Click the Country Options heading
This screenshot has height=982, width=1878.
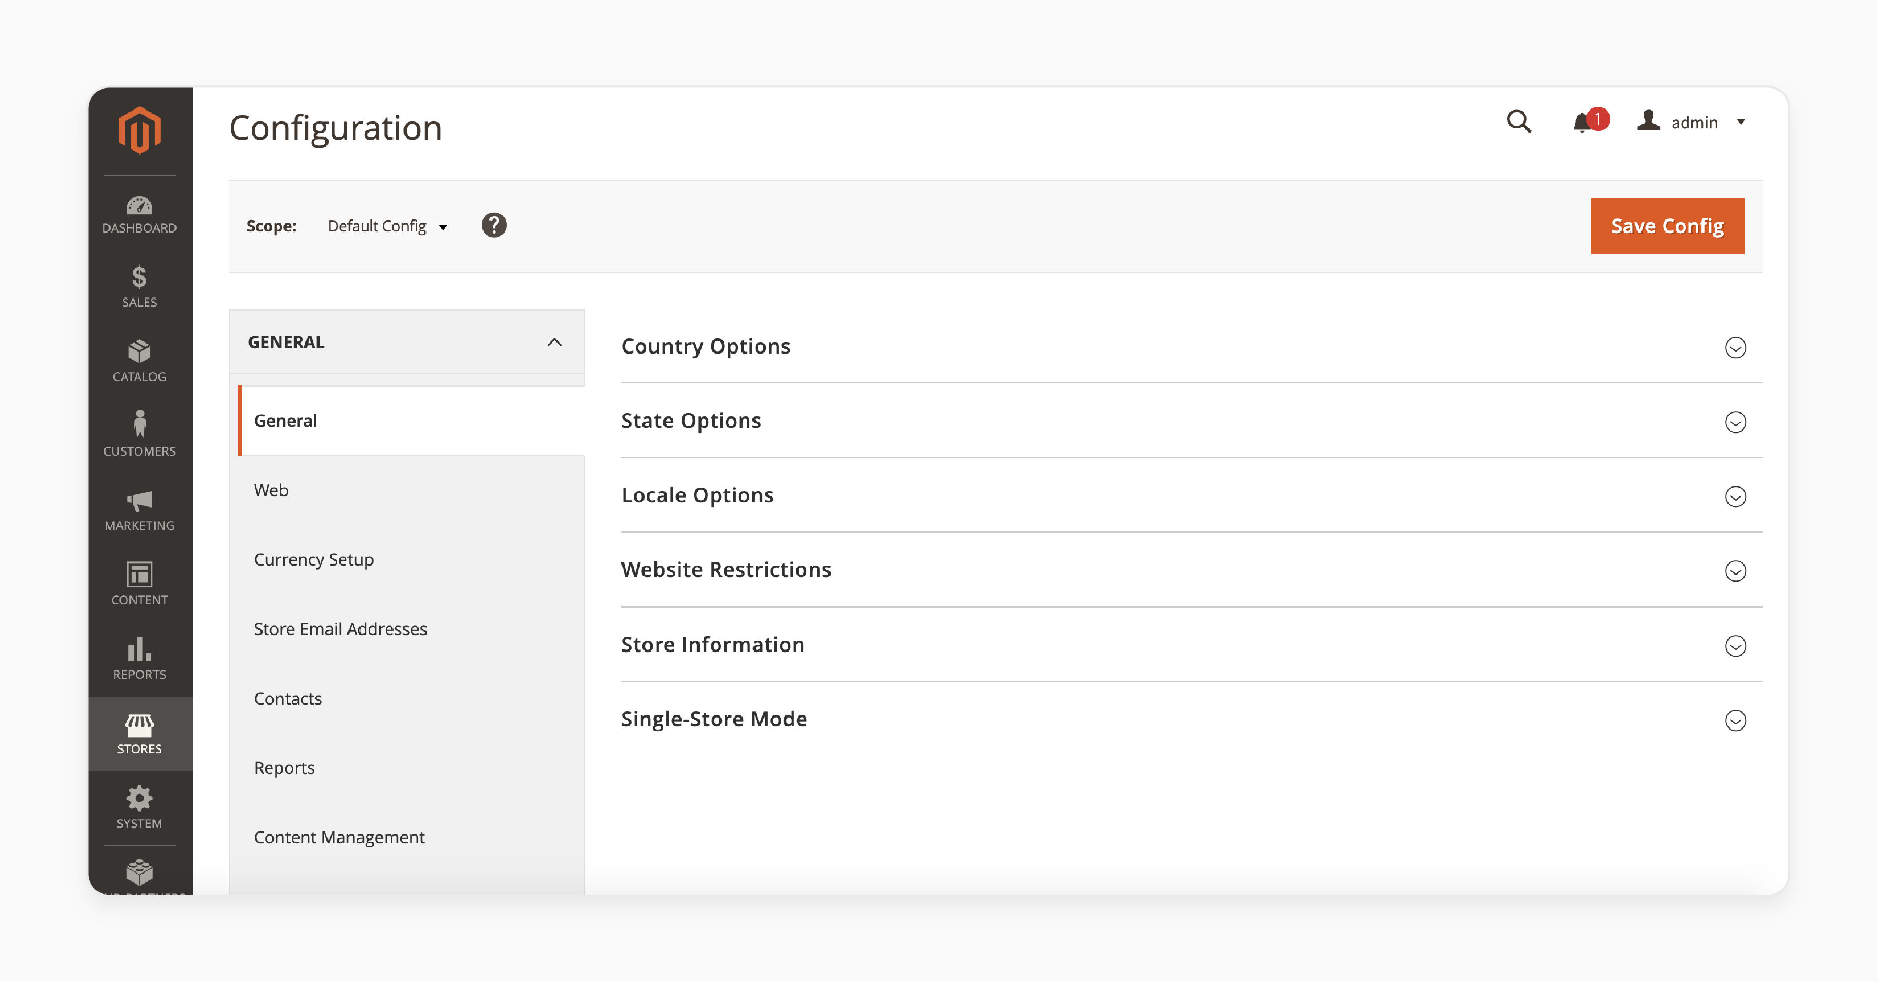coord(705,347)
